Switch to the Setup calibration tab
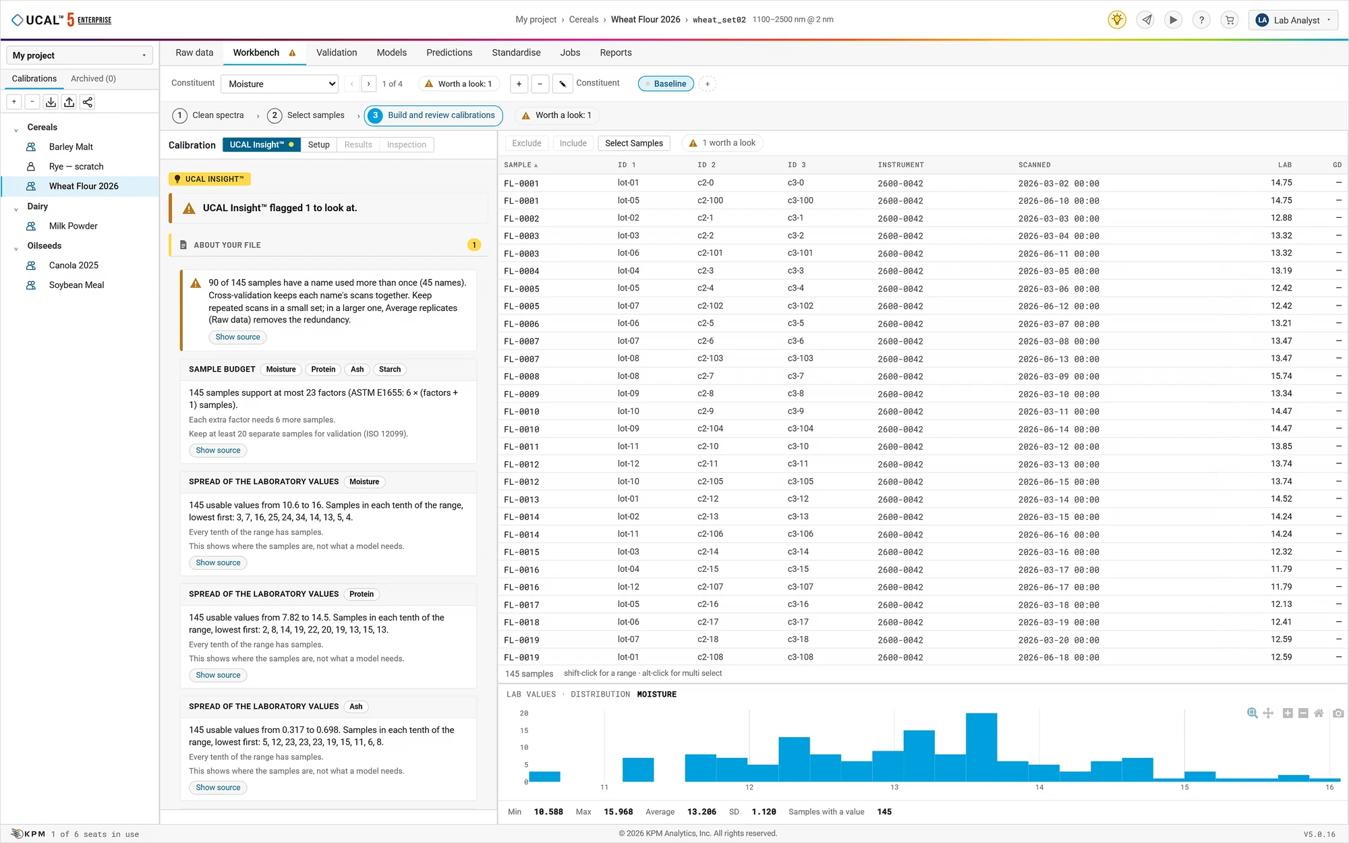 coord(318,144)
